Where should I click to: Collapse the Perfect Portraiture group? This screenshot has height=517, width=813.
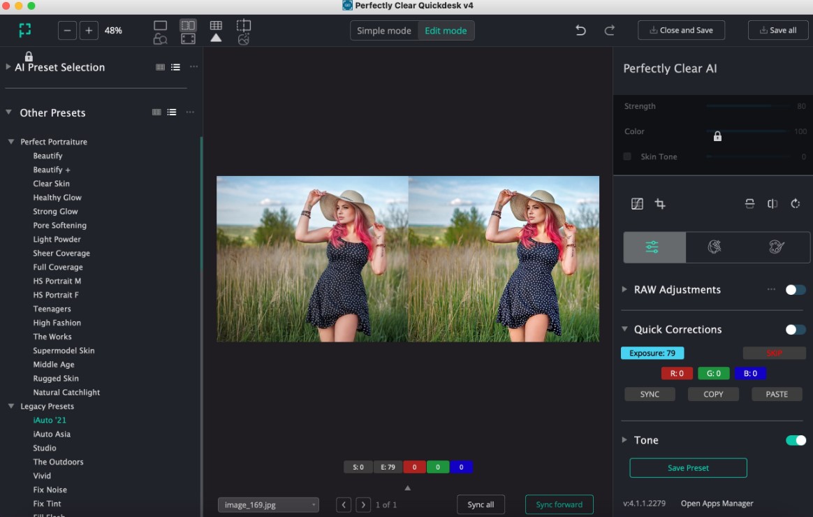click(11, 142)
